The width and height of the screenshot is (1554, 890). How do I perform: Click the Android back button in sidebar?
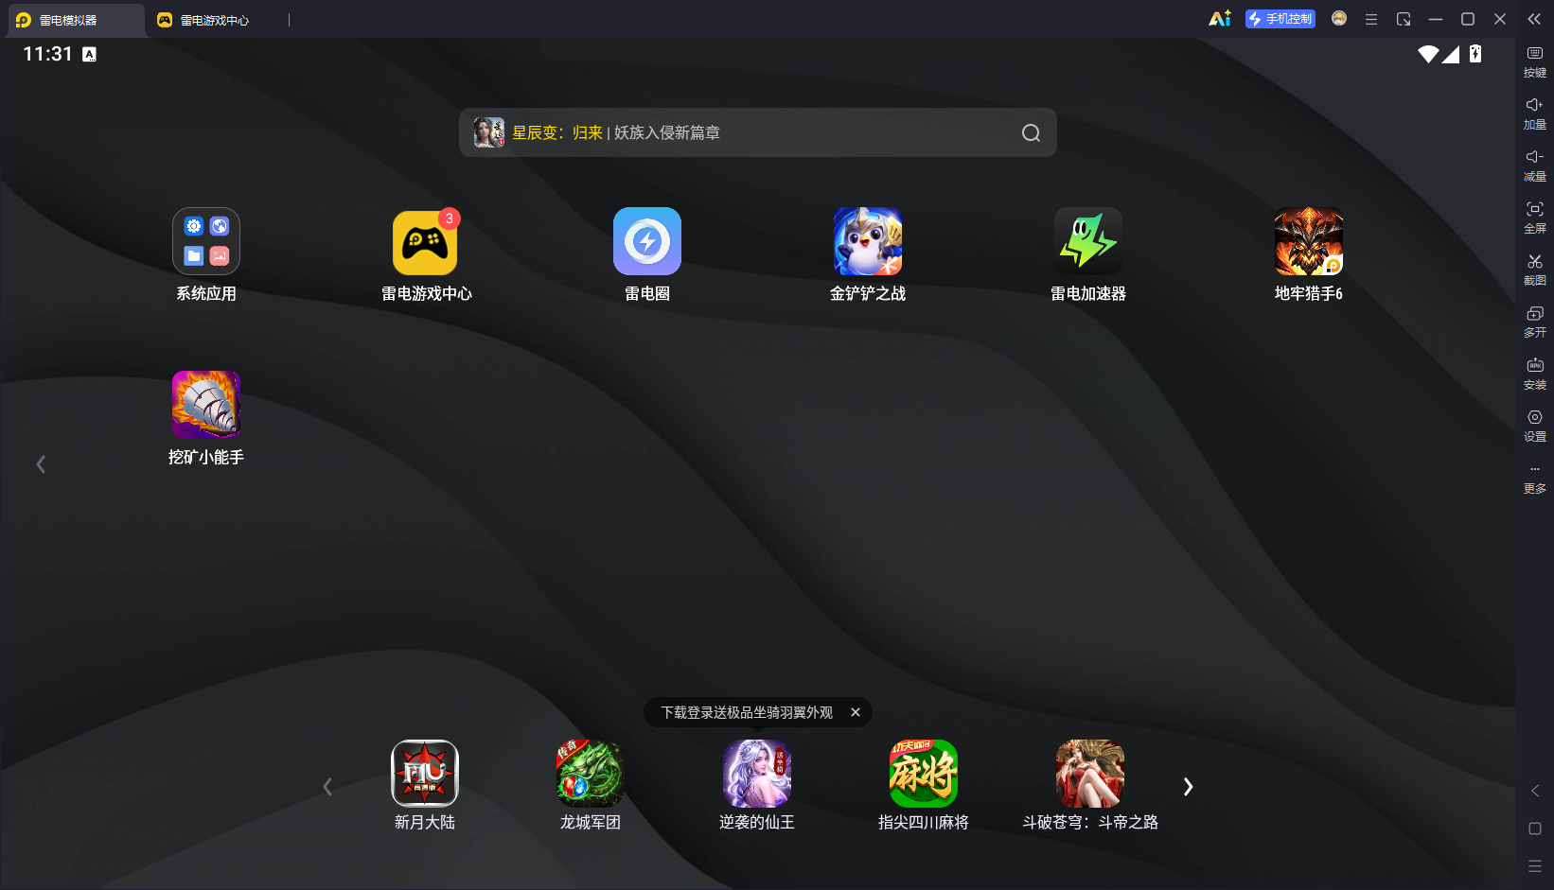[1535, 791]
